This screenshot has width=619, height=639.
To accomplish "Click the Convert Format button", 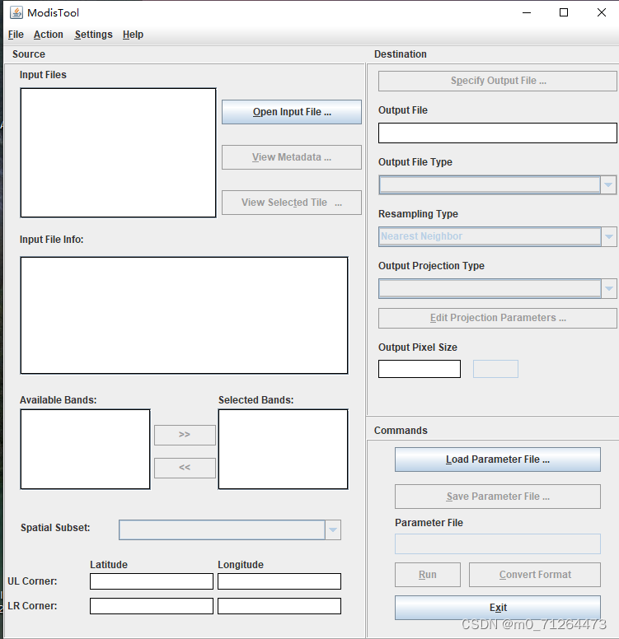I will (x=535, y=575).
